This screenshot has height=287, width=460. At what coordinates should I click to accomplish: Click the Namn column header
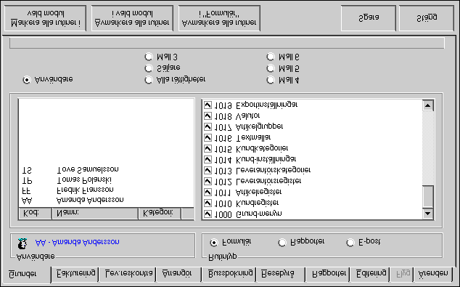tap(95, 214)
